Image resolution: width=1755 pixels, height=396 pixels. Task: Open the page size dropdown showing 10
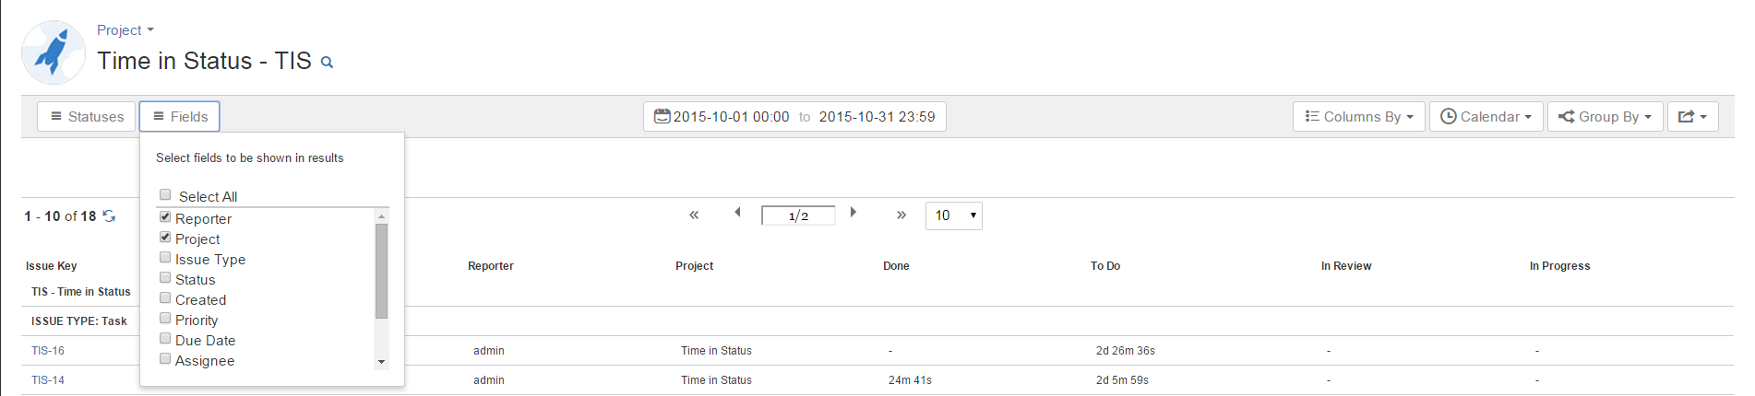953,215
